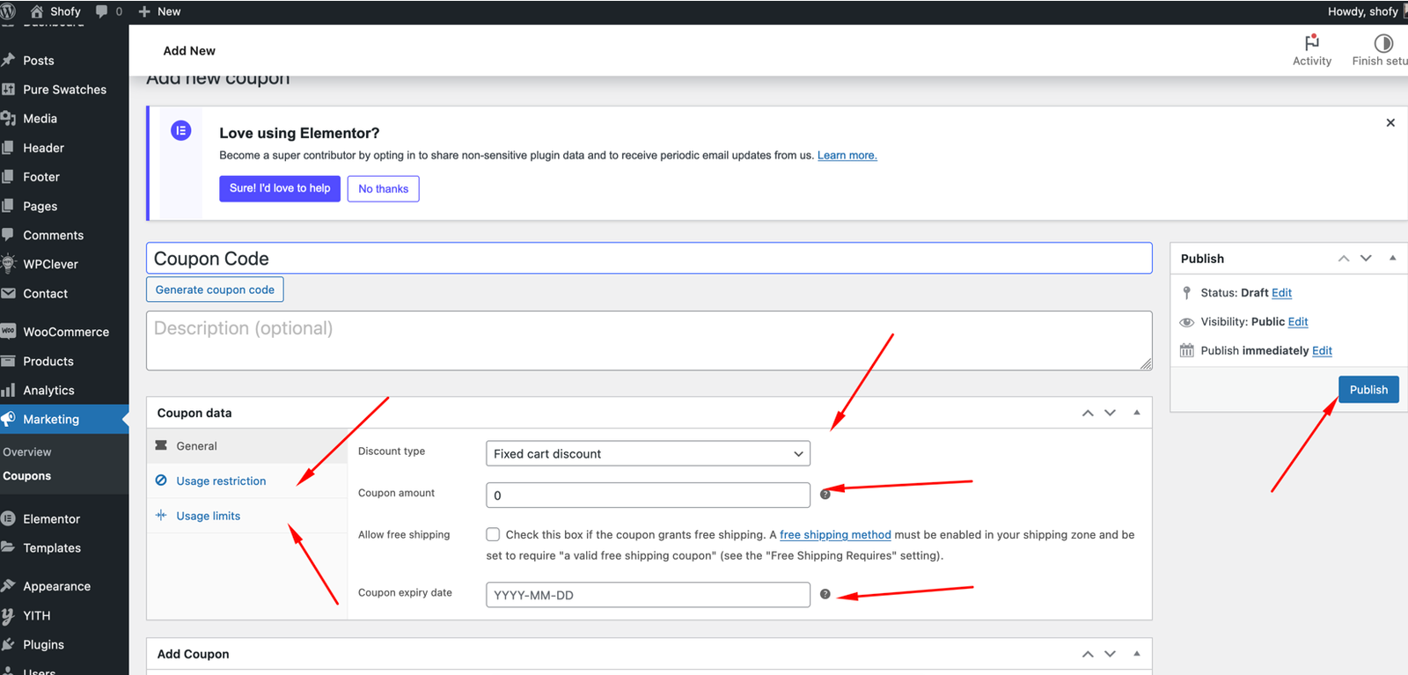Screen dimensions: 1408x675
Task: Click help icon next to Coupon amount
Action: point(825,495)
